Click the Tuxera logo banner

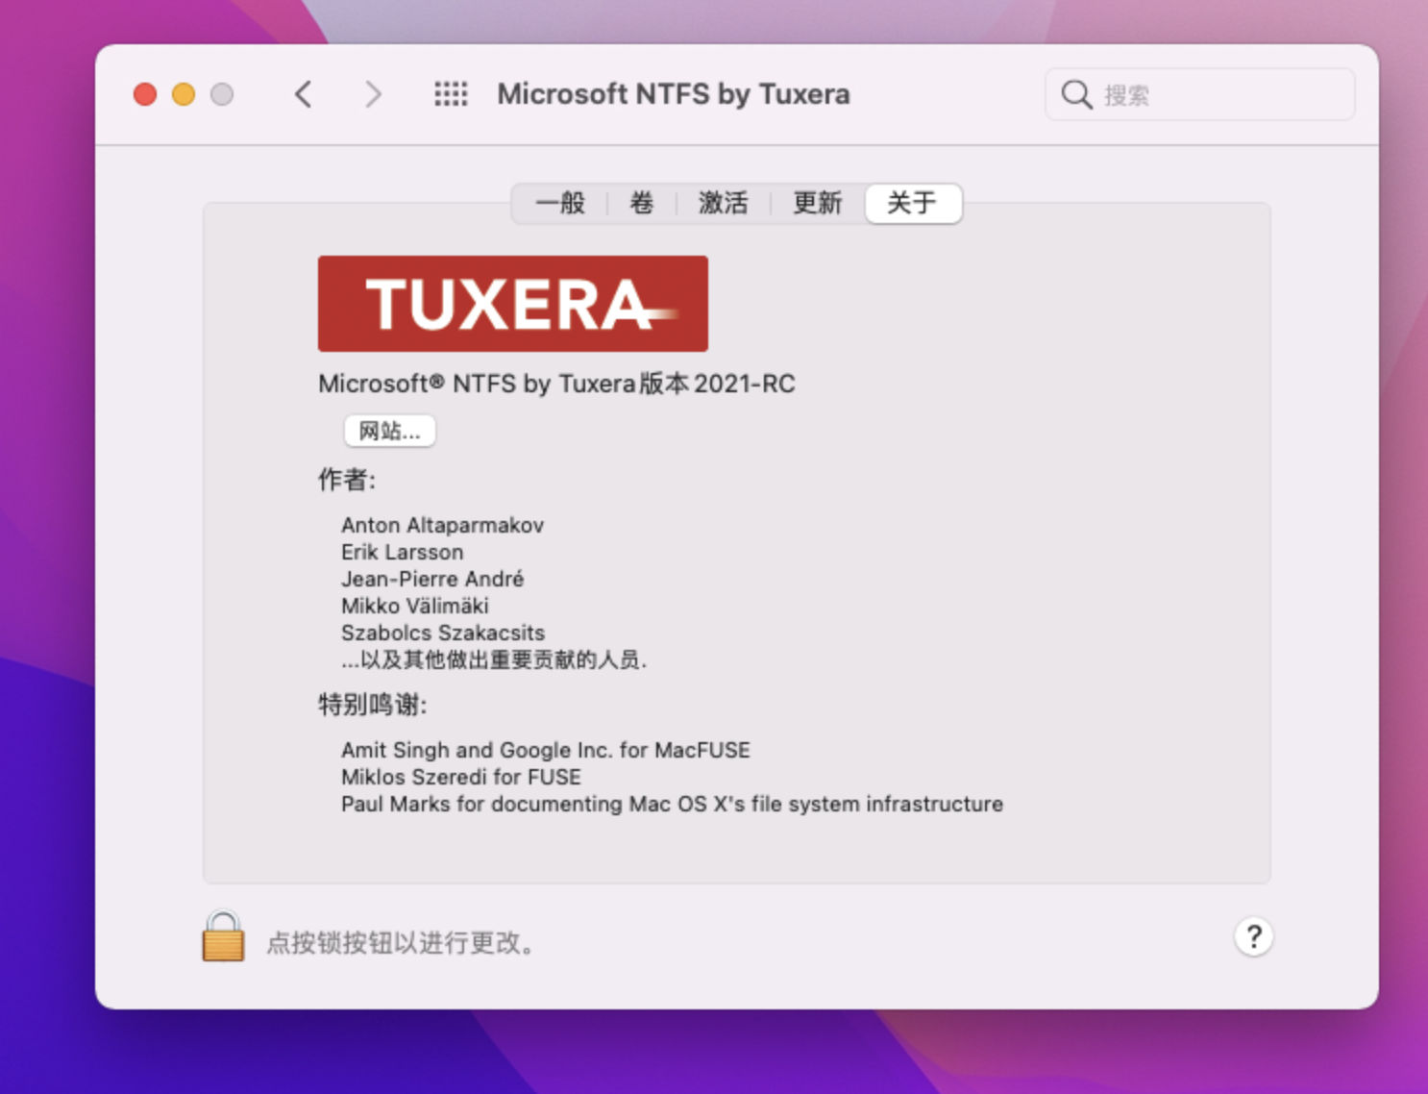tap(513, 304)
